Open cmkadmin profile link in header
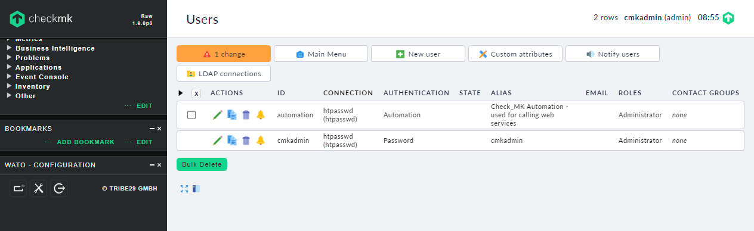This screenshot has width=754, height=231. click(x=643, y=18)
